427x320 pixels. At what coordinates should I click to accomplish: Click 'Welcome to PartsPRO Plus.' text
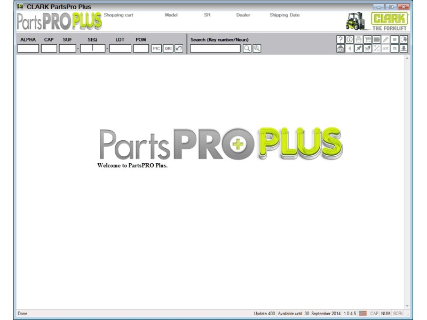(x=132, y=165)
